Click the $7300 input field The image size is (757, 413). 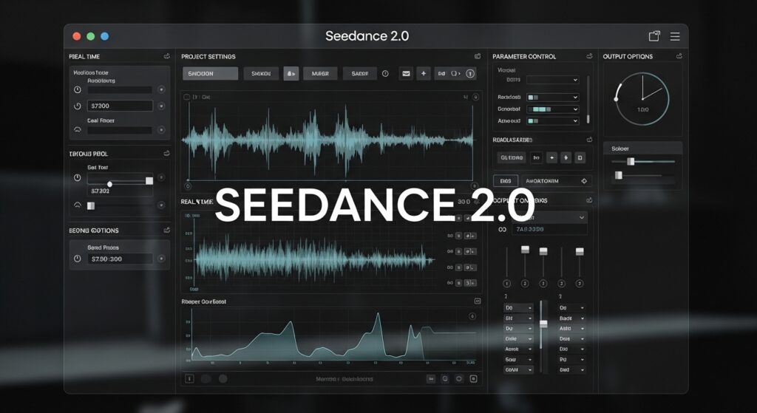click(x=120, y=106)
